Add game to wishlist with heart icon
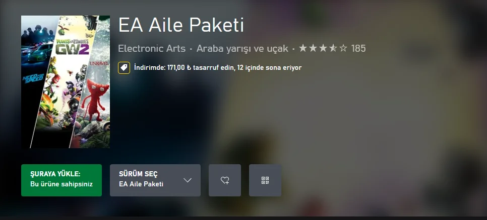Image resolution: width=487 pixels, height=220 pixels. pyautogui.click(x=224, y=180)
